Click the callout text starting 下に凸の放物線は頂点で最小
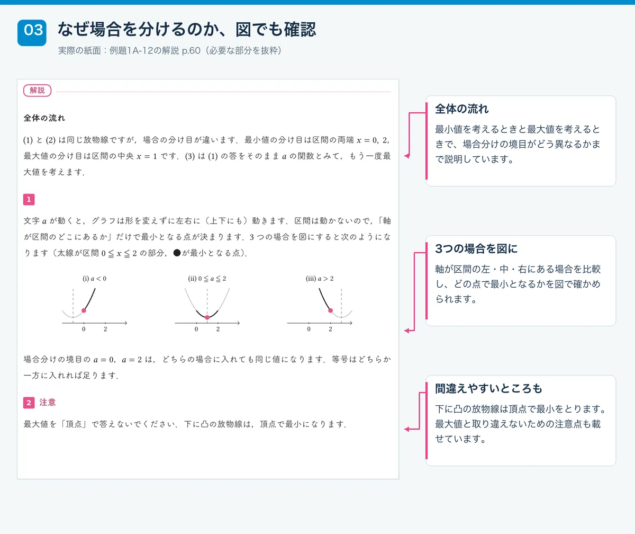The width and height of the screenshot is (635, 534). [520, 424]
